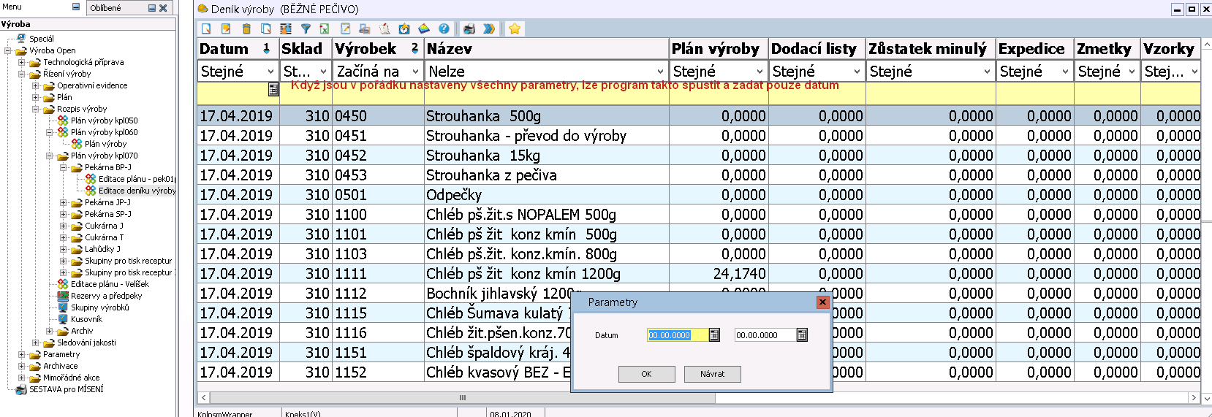Image resolution: width=1212 pixels, height=417 pixels.
Task: Click the yellow star favorites icon
Action: click(x=515, y=29)
